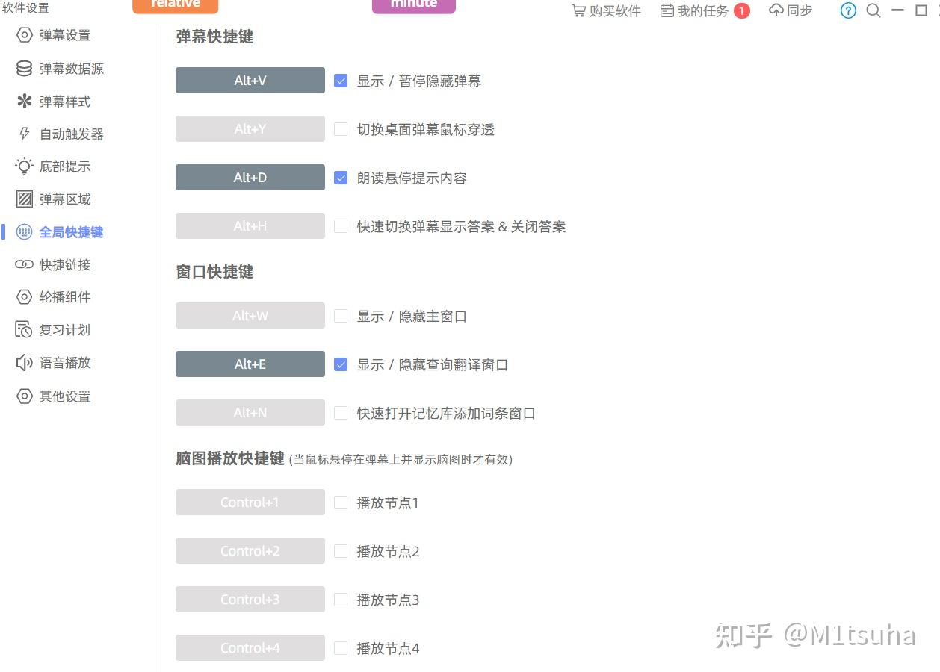Click the 弹幕数据源 database icon
The height and width of the screenshot is (672, 940).
tap(25, 69)
